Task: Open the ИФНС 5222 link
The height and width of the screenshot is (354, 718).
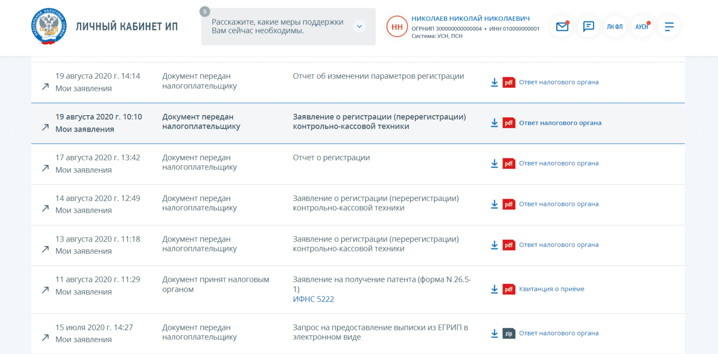Action: point(313,299)
